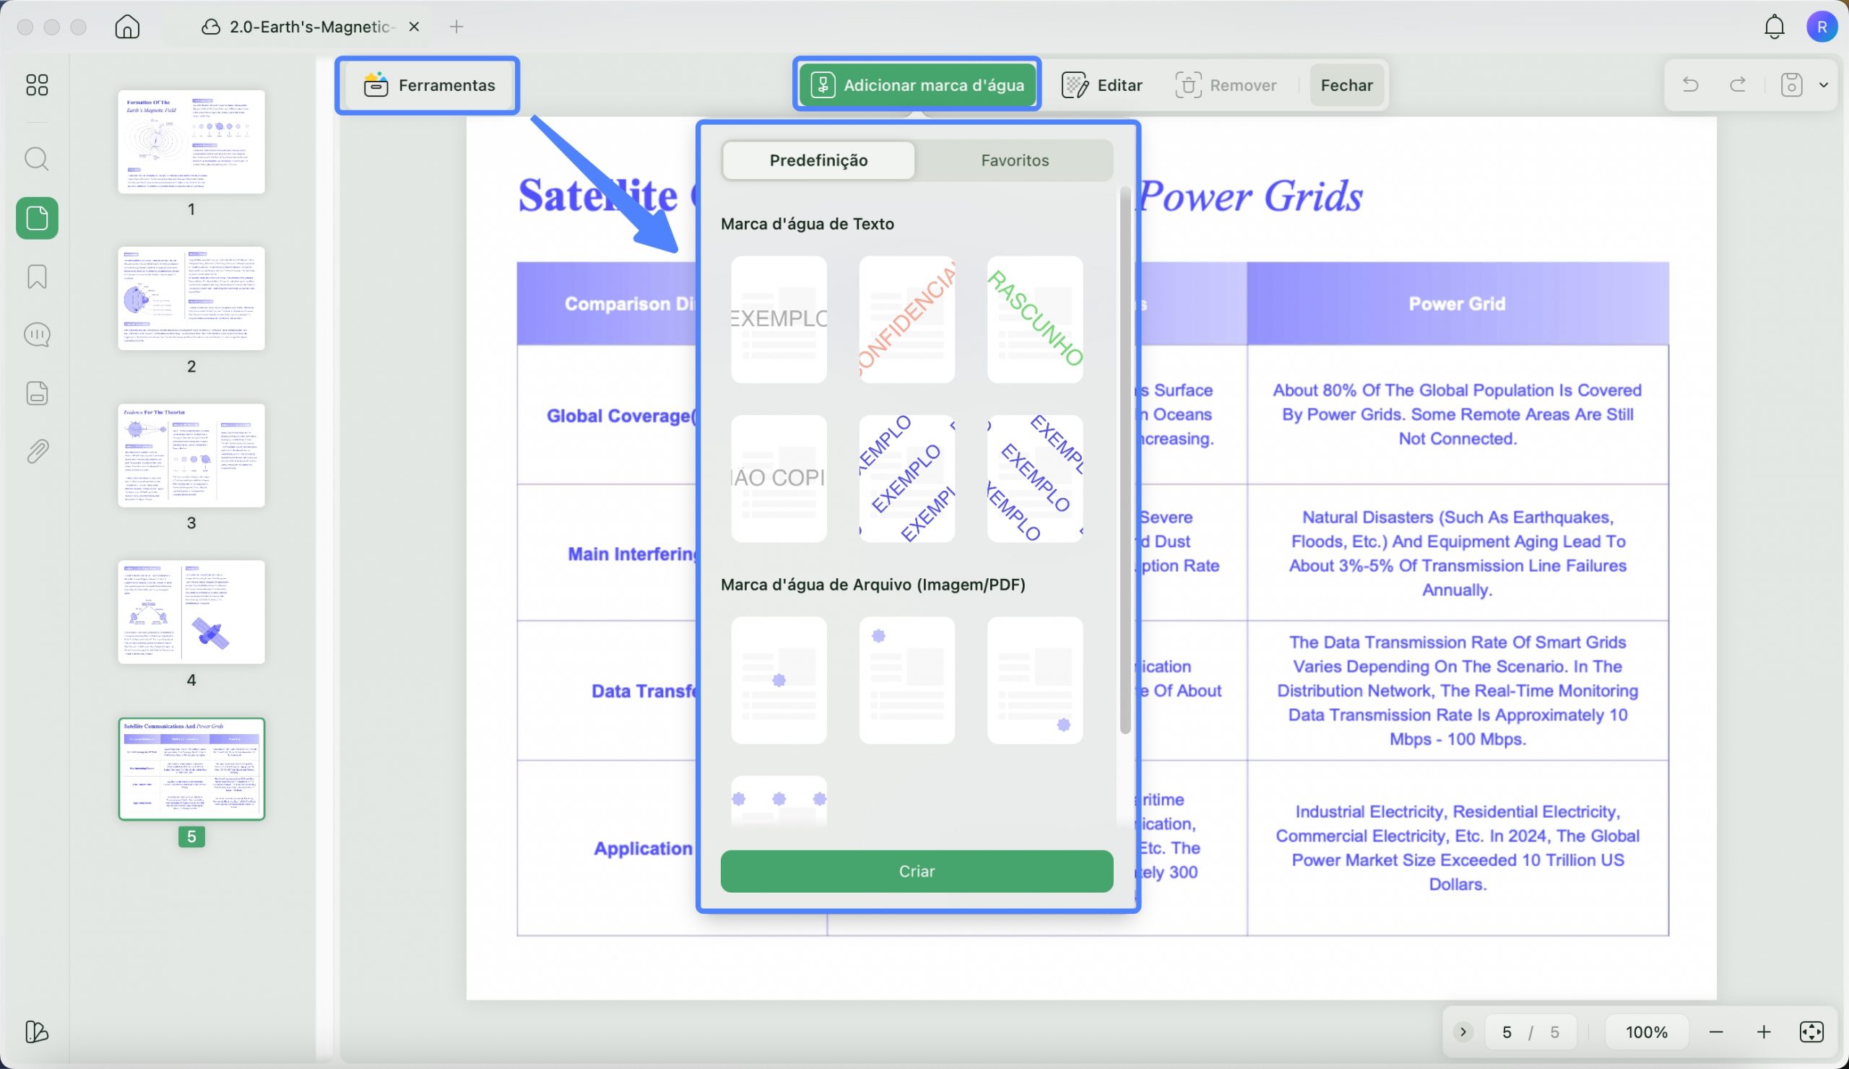Select the NÃO COPIAR watermark preset
The height and width of the screenshot is (1069, 1849).
pos(779,479)
